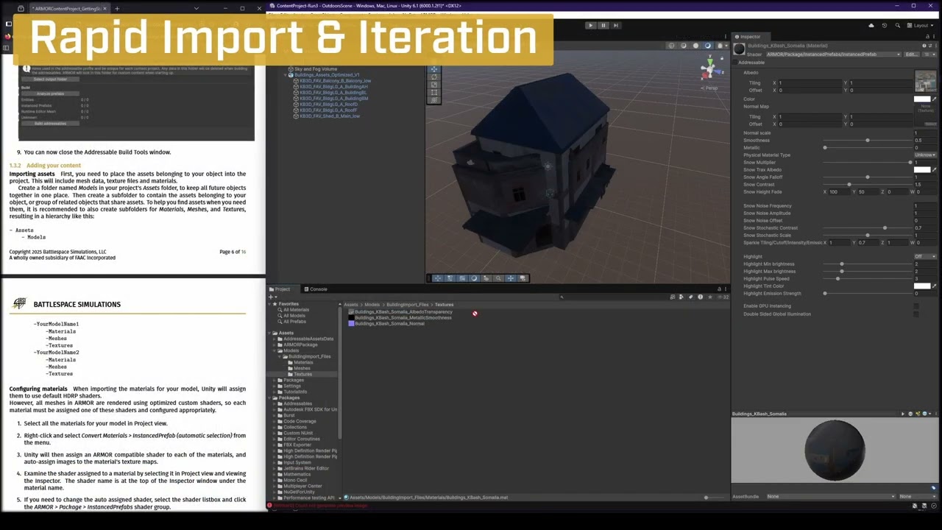This screenshot has width=942, height=530.
Task: Collapse Buildings_Assets_Optimized_V1 in Hierarchy
Action: coord(286,74)
